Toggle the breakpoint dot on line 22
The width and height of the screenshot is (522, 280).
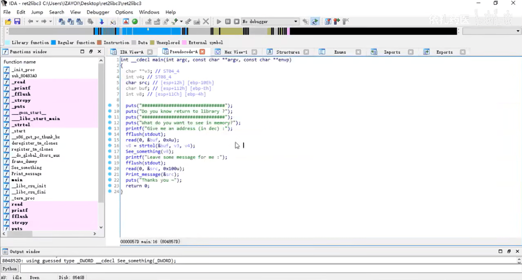(x=110, y=180)
